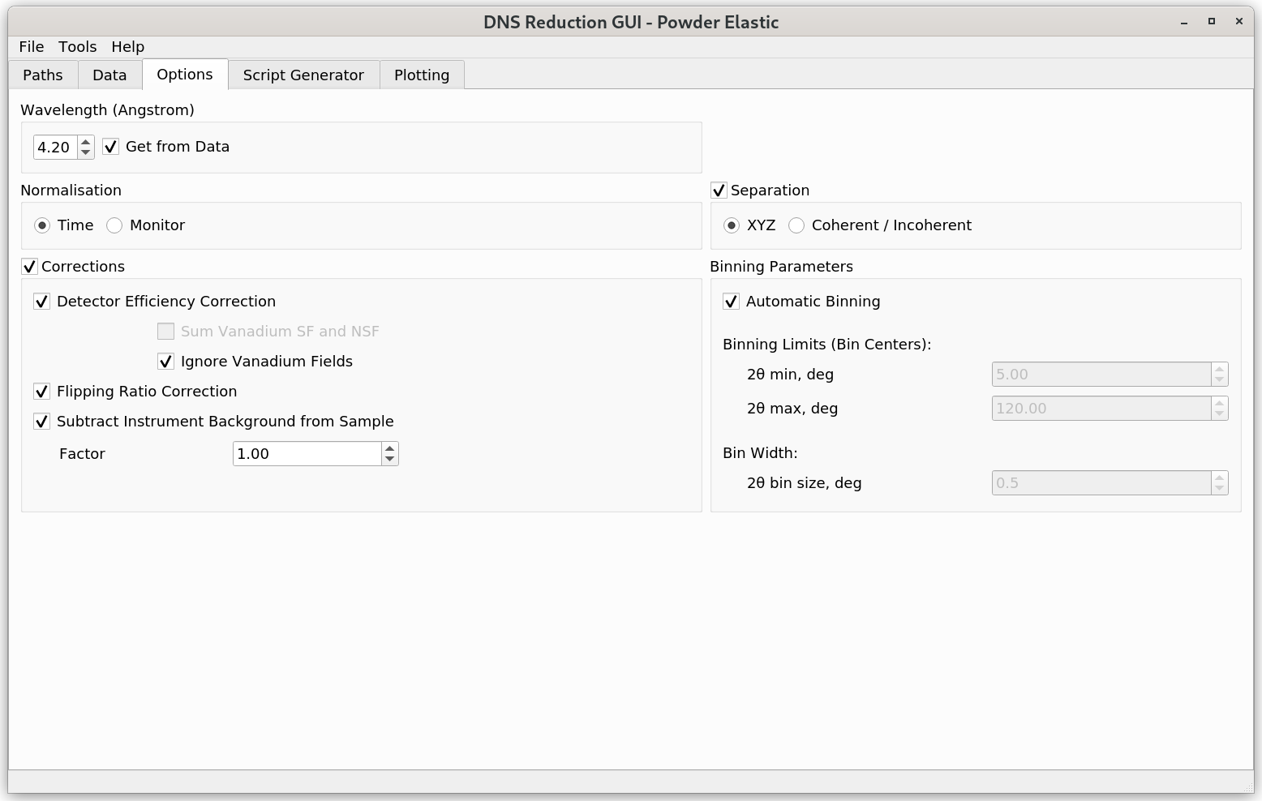Click the Factor value input field
1262x801 pixels.
click(307, 454)
